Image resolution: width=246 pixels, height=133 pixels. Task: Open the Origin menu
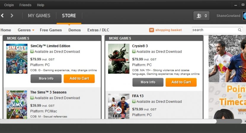[x=9, y=5]
